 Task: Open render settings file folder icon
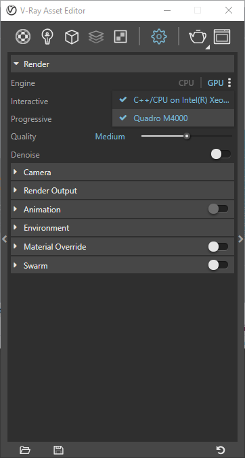25,450
